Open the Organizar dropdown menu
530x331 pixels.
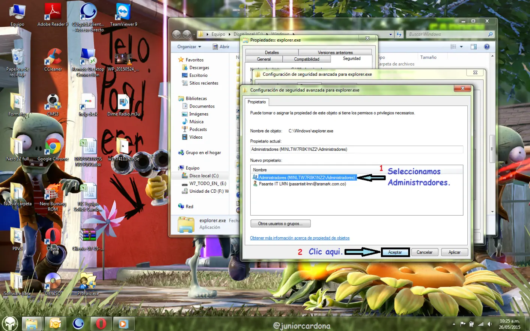point(189,47)
